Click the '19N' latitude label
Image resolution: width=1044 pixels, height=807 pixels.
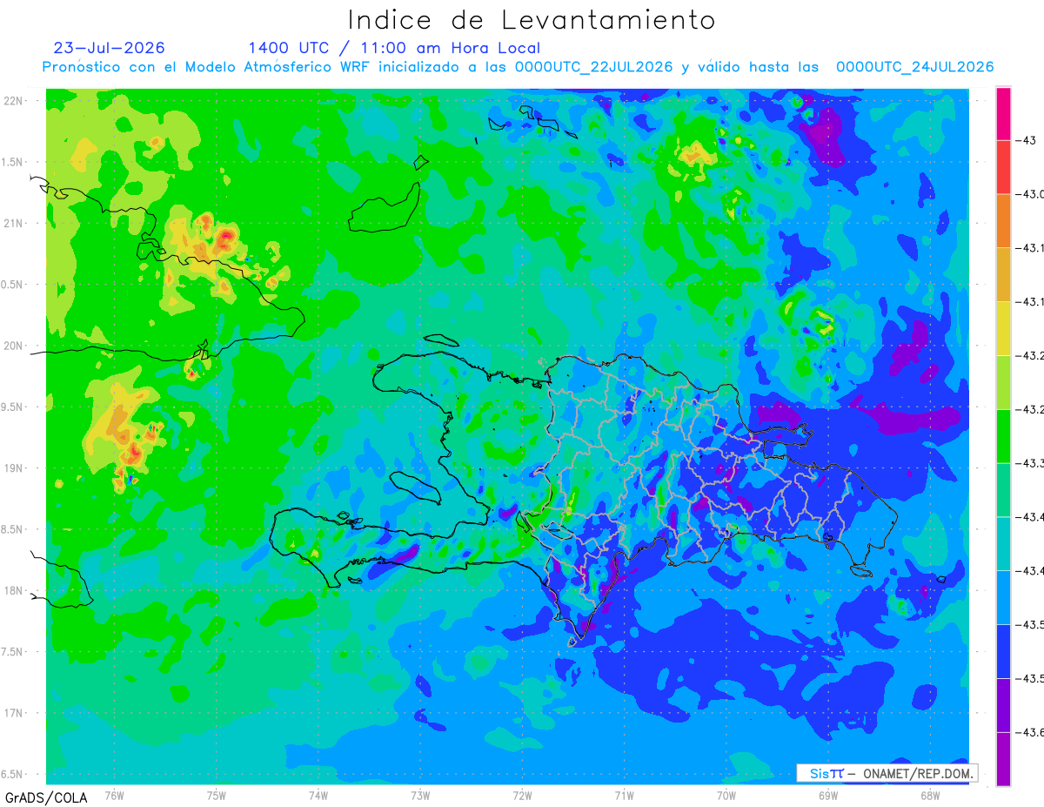click(14, 468)
